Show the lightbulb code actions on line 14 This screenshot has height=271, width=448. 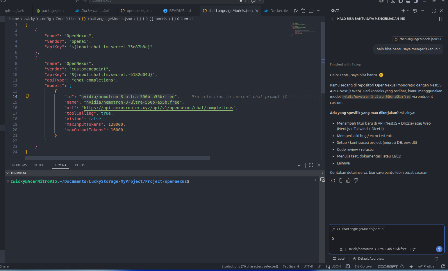28,96
